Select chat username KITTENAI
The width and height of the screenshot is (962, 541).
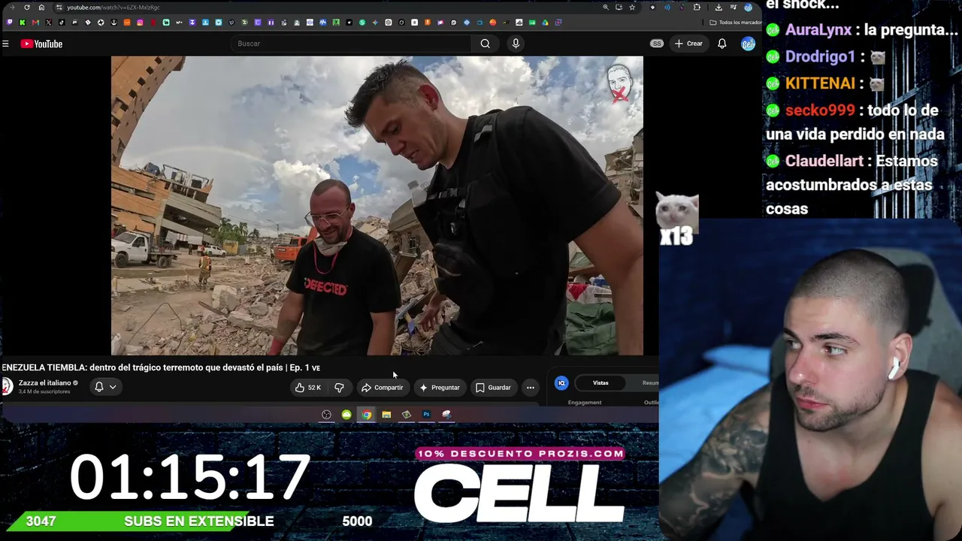click(x=820, y=83)
